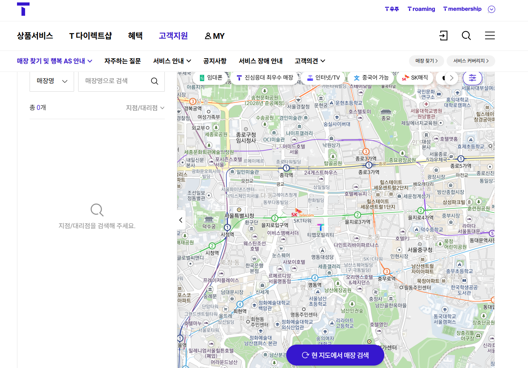
Task: Open the 고객지원 menu
Action: tap(173, 36)
